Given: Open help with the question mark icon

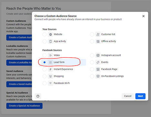Looking at the screenshot, I should point(38,96).
